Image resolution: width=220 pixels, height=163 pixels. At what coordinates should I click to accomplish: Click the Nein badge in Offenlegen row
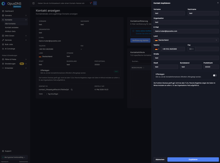click(x=116, y=71)
